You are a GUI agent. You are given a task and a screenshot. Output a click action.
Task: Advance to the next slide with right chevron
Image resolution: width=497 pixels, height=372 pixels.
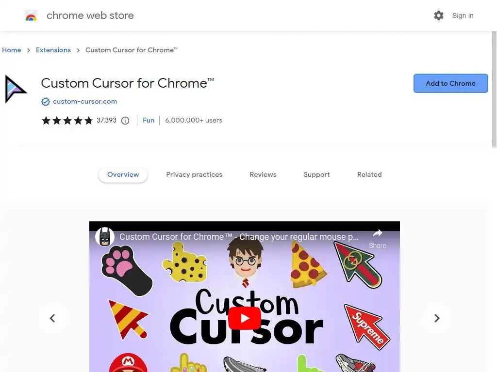tap(436, 318)
